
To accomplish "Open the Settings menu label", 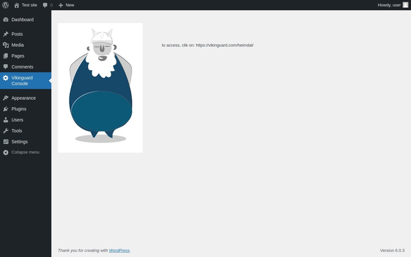I will click(x=20, y=142).
